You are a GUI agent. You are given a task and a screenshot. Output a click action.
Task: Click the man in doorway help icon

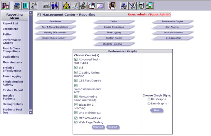[141, 6]
